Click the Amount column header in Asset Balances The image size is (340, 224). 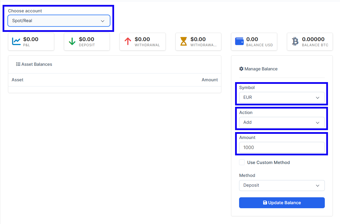pos(210,80)
